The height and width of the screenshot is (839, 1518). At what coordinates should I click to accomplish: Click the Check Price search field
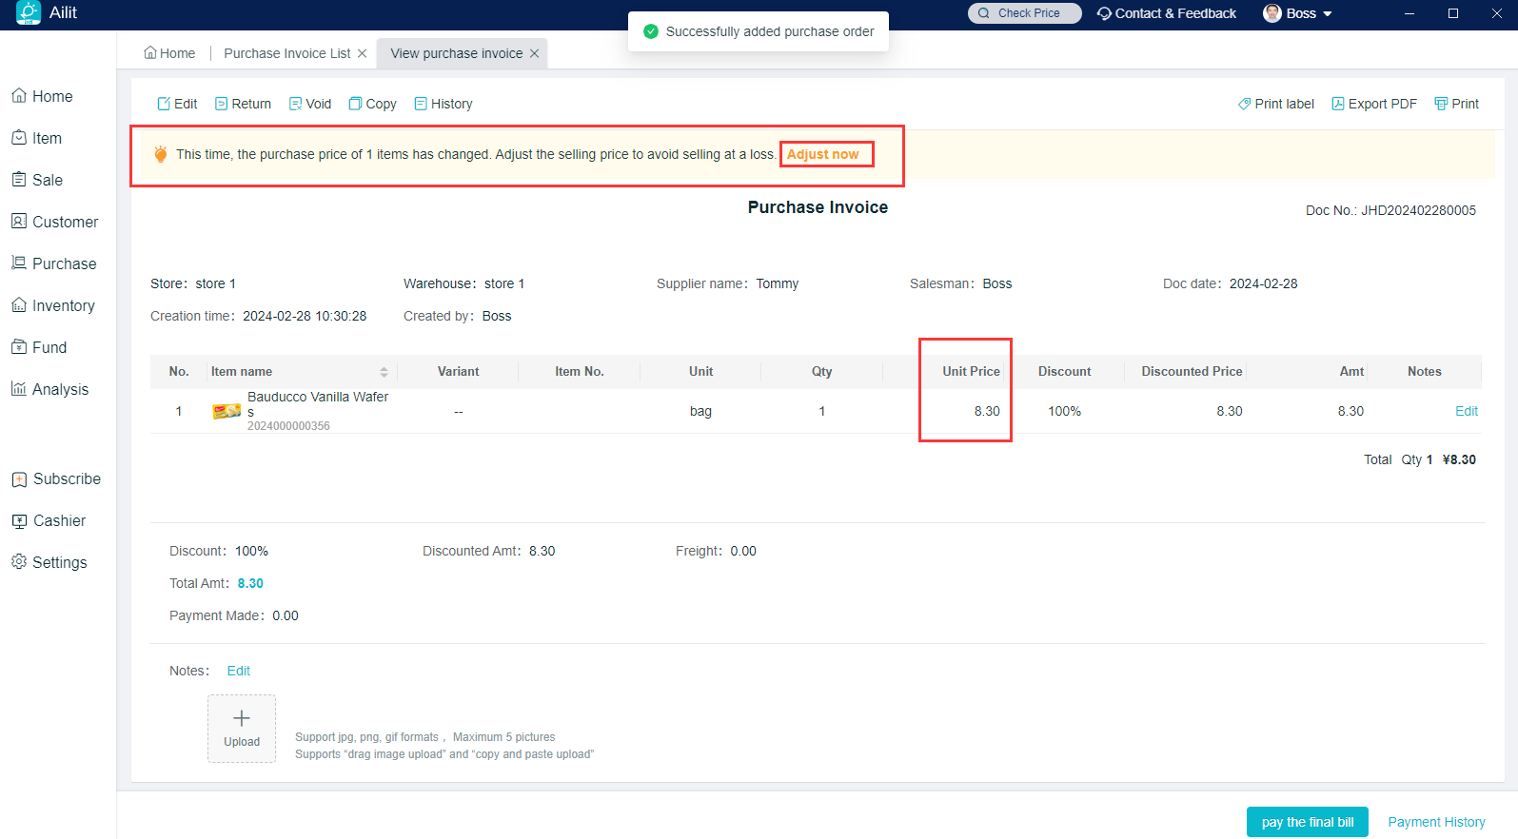(x=1025, y=13)
